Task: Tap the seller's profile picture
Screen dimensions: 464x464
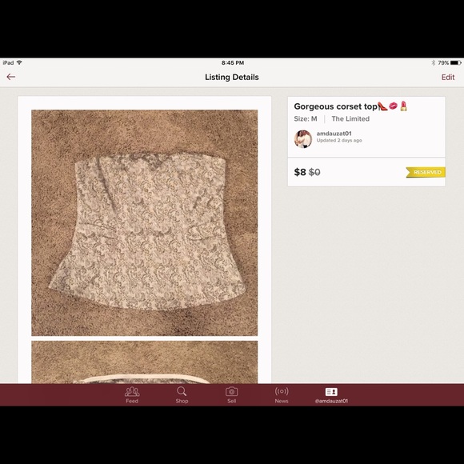Action: tap(303, 138)
